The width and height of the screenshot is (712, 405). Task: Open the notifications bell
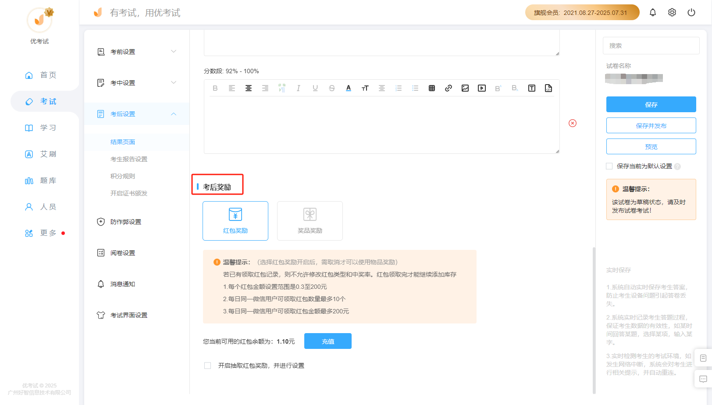pyautogui.click(x=653, y=12)
